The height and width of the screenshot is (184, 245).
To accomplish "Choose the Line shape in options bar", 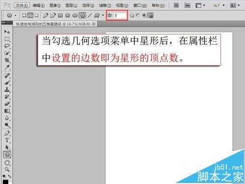I will pos(90,15).
